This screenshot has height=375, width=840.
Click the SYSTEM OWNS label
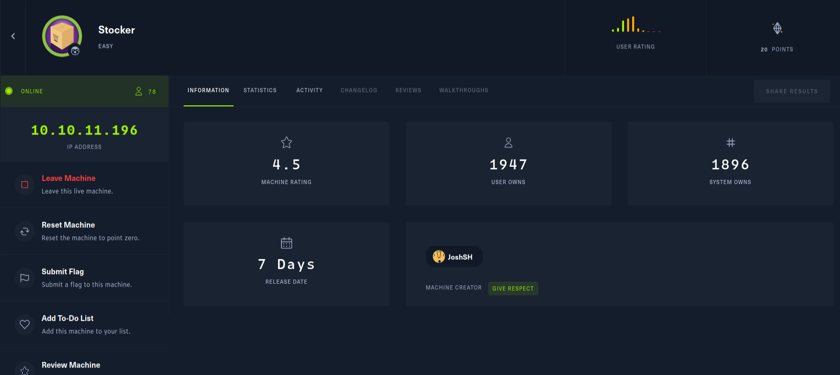731,182
